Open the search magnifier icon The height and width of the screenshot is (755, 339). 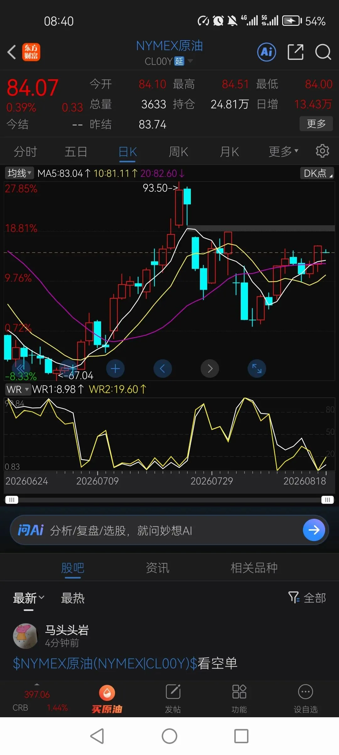(323, 52)
